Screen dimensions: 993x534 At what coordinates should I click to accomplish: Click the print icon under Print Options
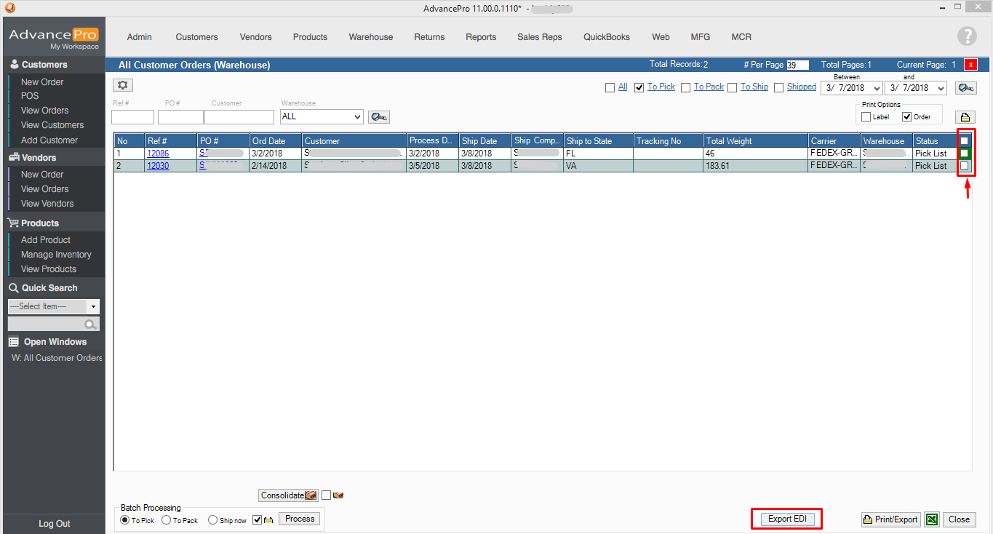(x=965, y=116)
